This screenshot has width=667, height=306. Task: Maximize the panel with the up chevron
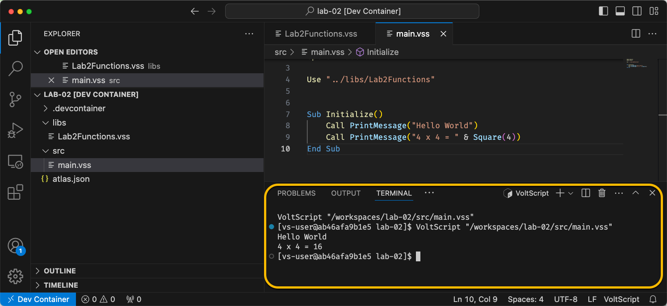coord(636,193)
